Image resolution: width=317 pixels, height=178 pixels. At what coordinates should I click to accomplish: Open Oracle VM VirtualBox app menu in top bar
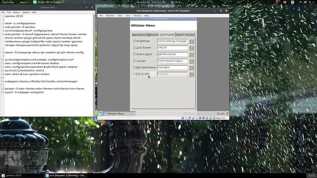pyautogui.click(x=49, y=2)
